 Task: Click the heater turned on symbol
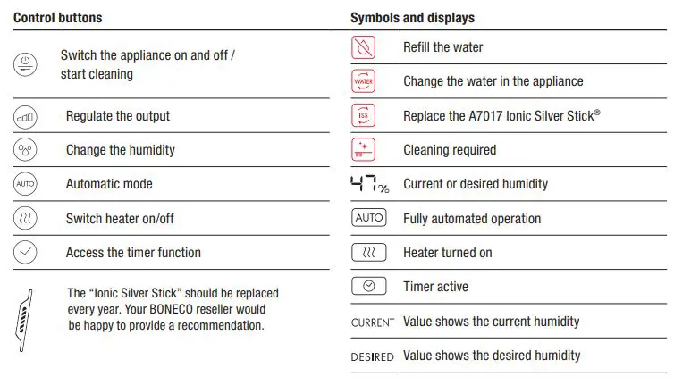(369, 253)
